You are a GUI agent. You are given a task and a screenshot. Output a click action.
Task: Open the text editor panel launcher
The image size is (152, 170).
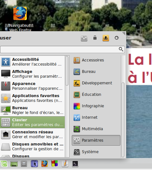pos(65,164)
